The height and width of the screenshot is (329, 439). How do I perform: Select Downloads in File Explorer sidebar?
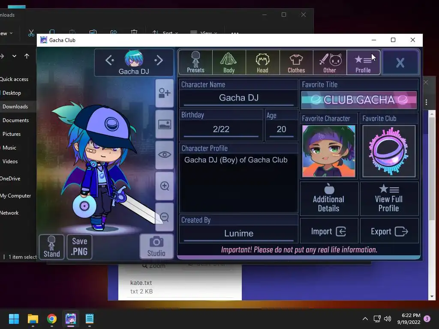pyautogui.click(x=15, y=107)
